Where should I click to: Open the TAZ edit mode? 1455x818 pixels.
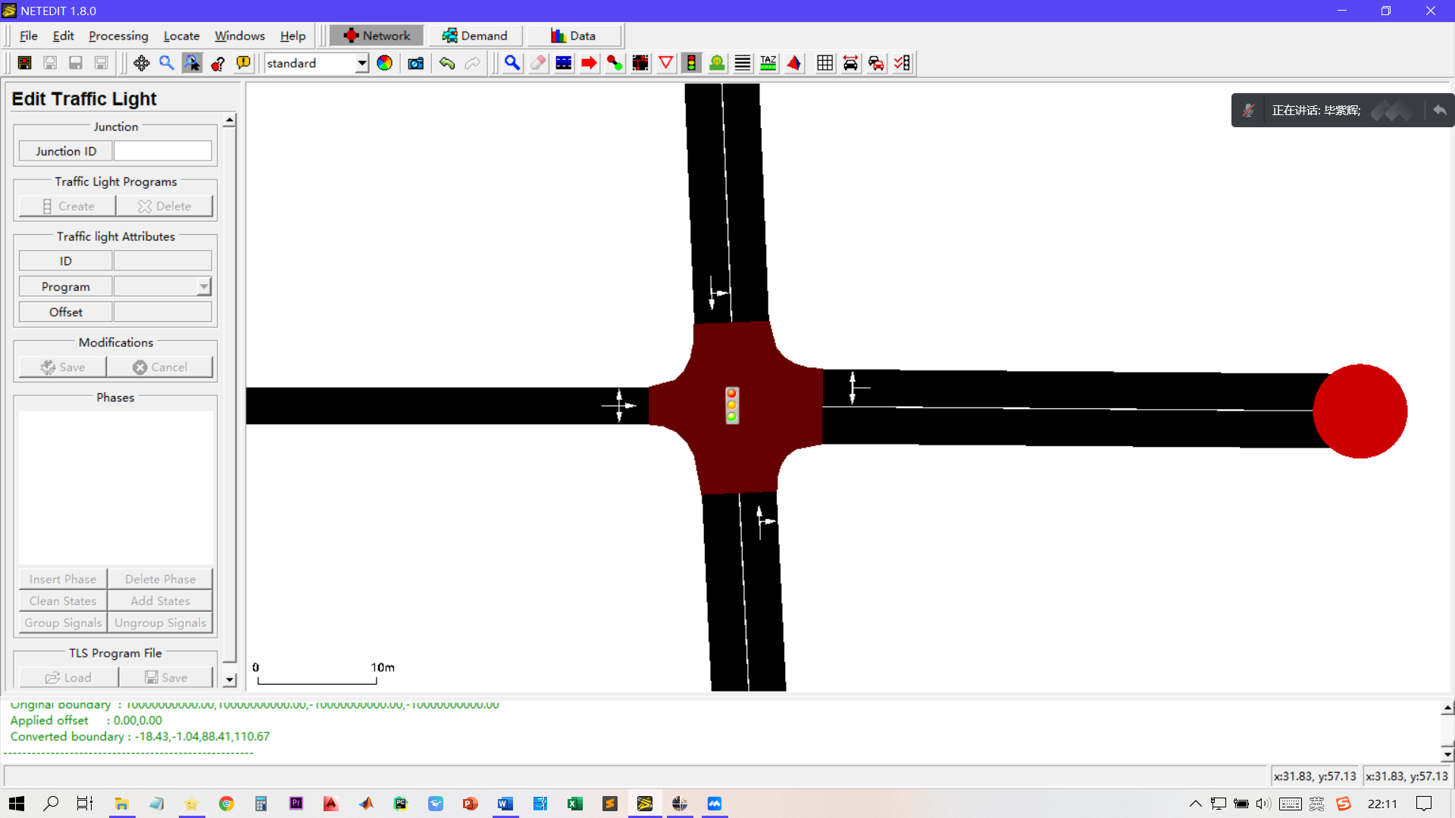[x=768, y=63]
